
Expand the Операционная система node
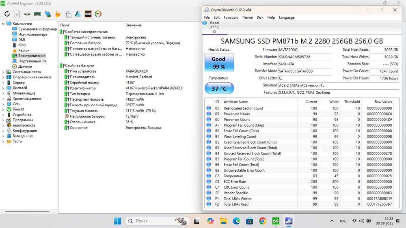pos(3,77)
